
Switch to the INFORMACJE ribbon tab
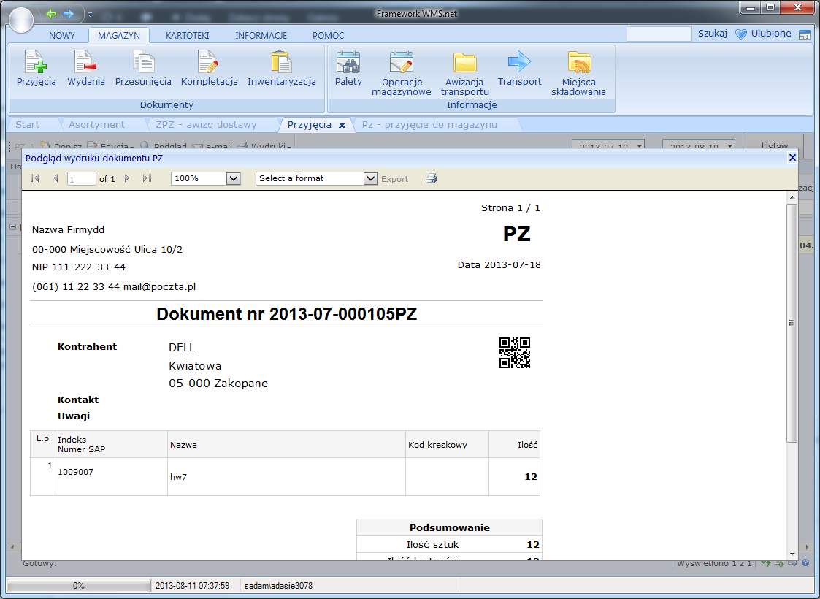[x=261, y=36]
